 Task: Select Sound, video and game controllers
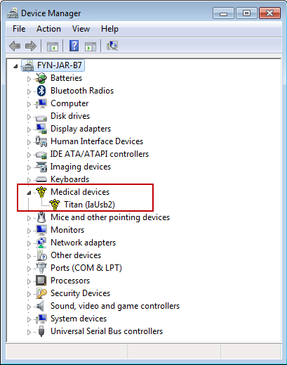(115, 306)
